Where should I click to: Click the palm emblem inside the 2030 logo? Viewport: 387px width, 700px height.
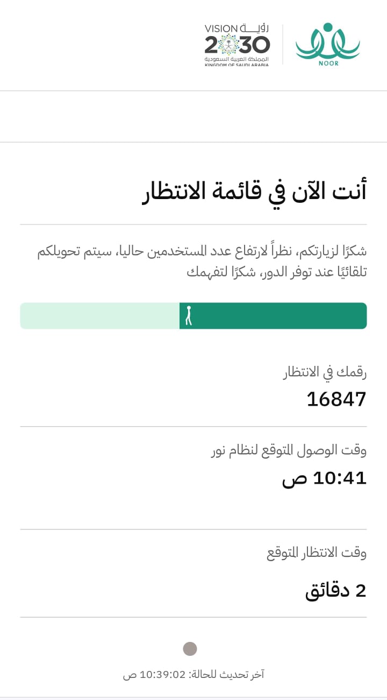[231, 44]
